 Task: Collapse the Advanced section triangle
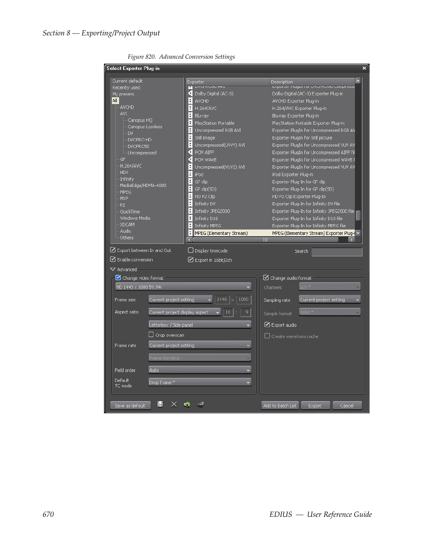(x=113, y=269)
